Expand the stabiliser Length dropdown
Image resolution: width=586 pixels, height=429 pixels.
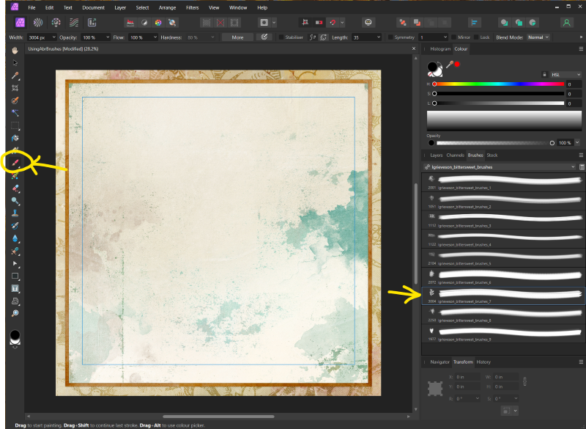point(379,37)
